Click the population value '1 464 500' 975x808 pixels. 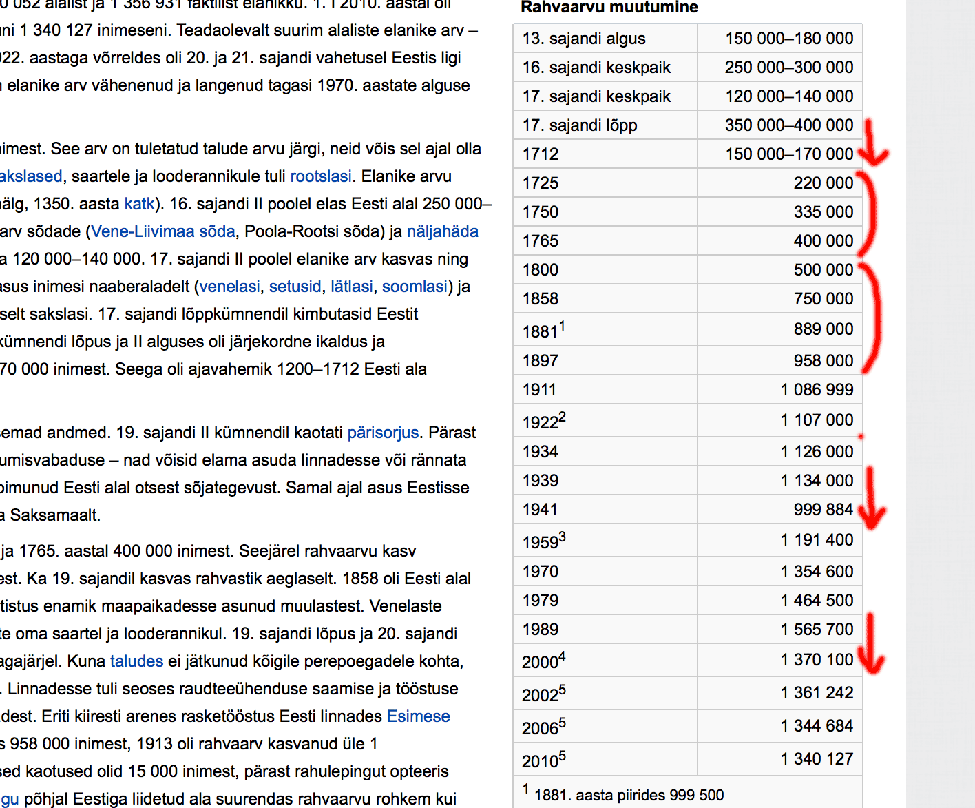817,601
